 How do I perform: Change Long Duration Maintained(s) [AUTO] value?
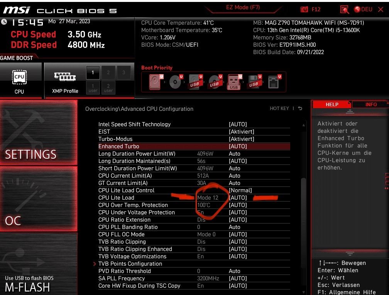238,161
